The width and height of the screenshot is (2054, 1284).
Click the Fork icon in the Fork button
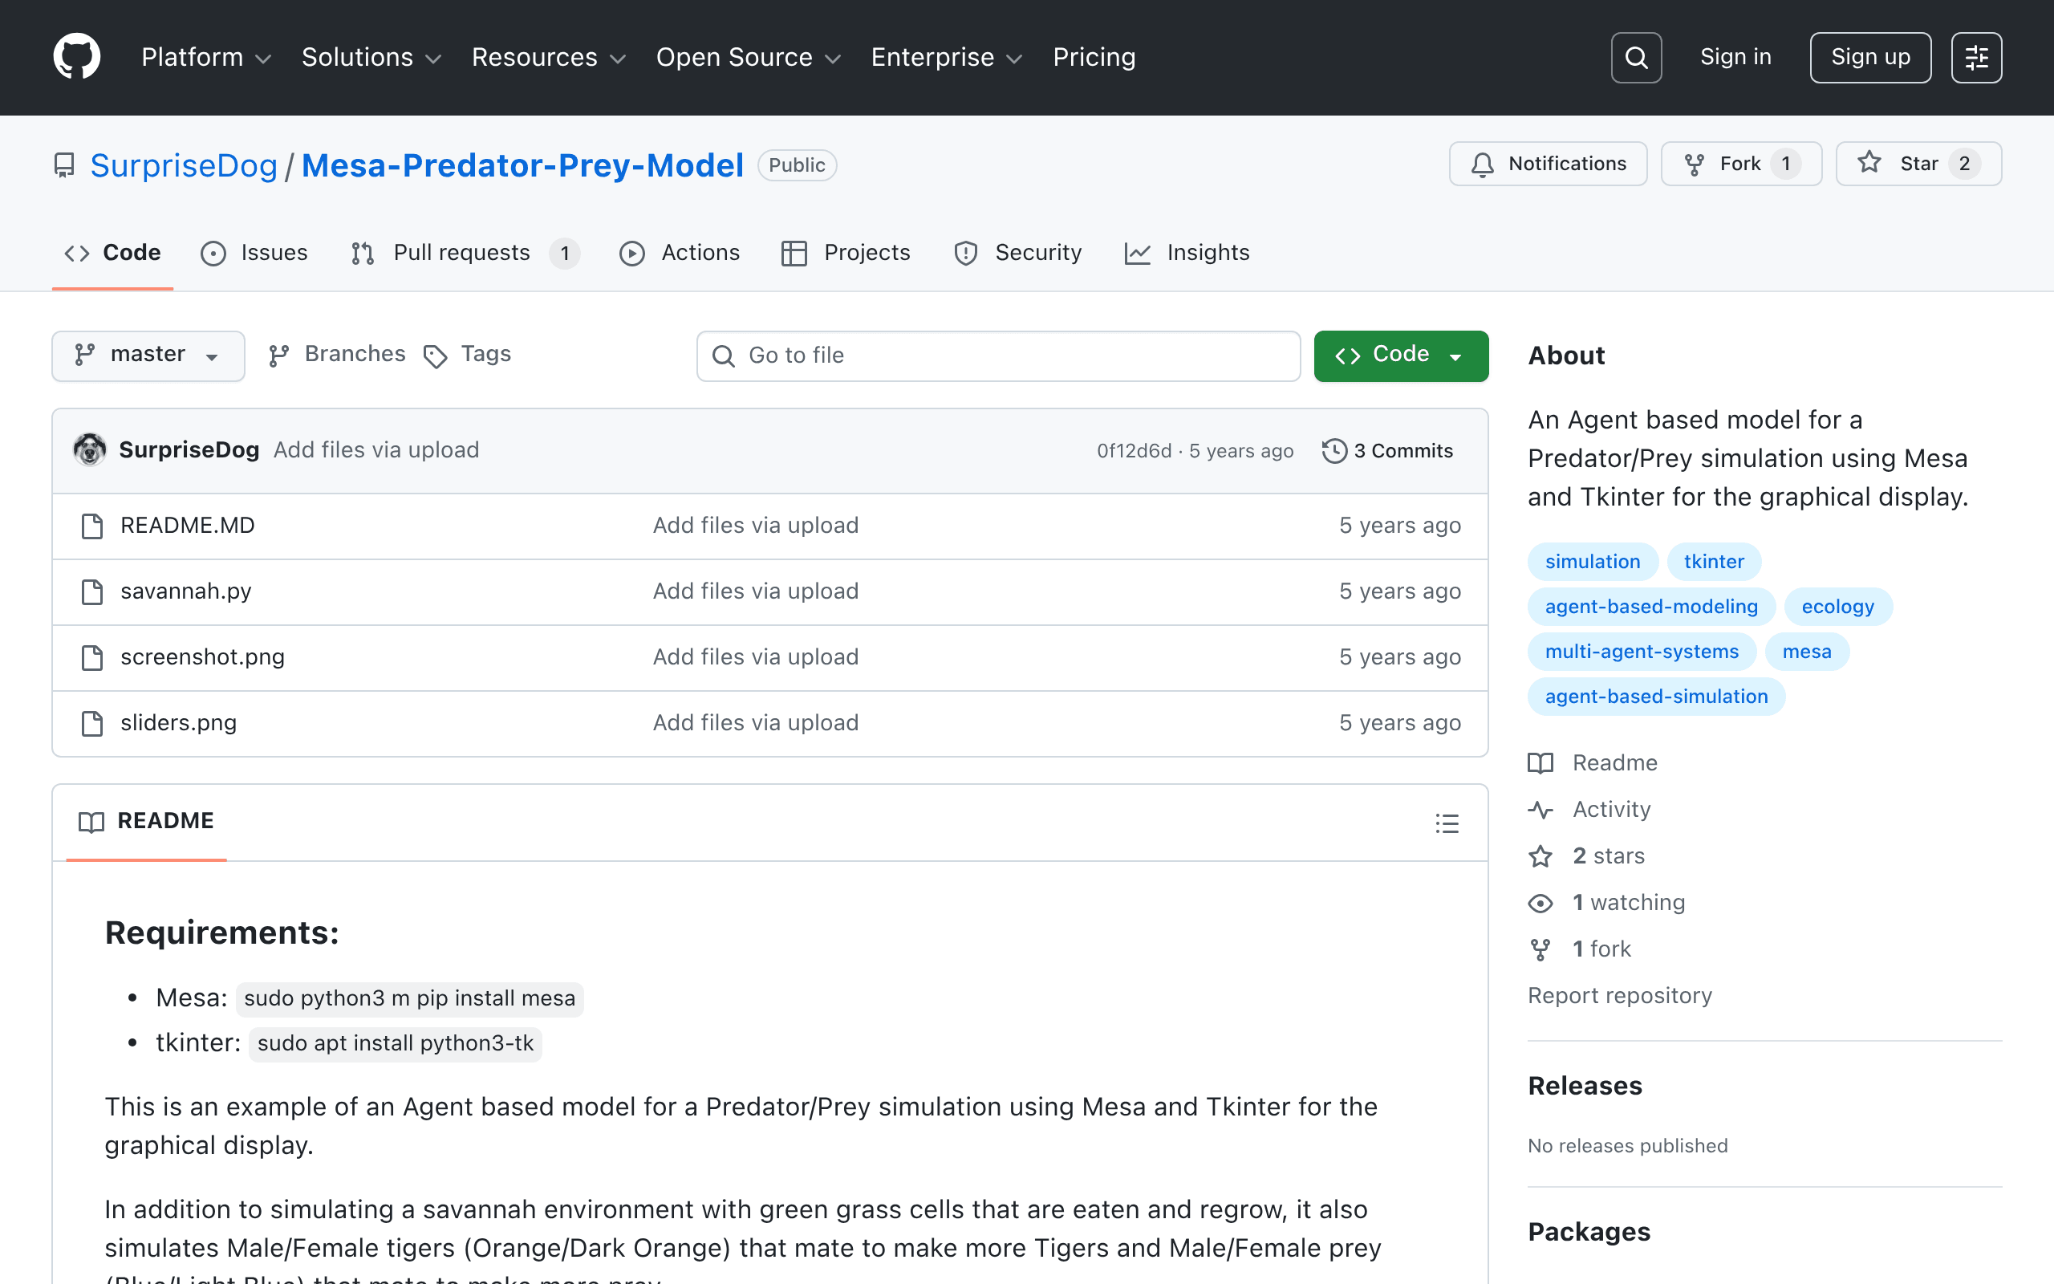1694,164
